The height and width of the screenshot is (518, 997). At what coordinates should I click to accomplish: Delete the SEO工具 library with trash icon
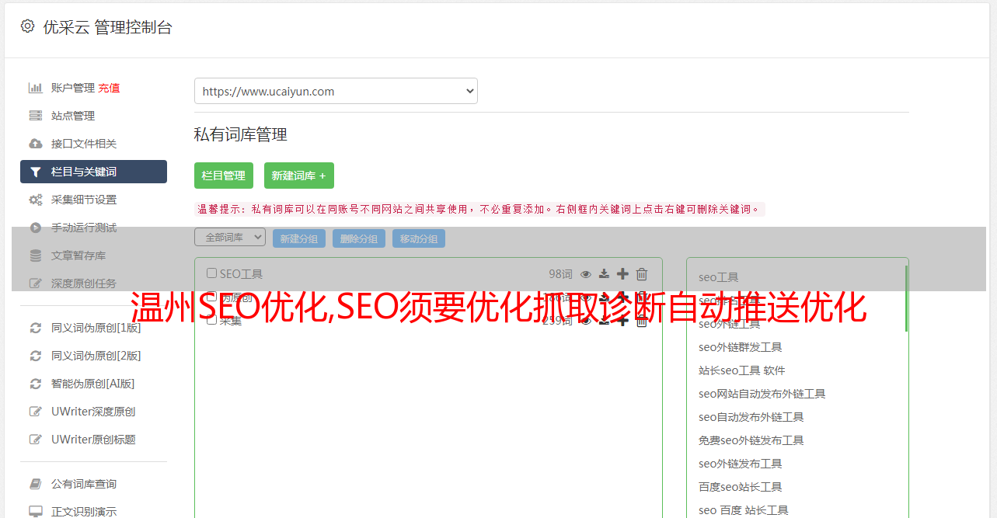(x=642, y=273)
